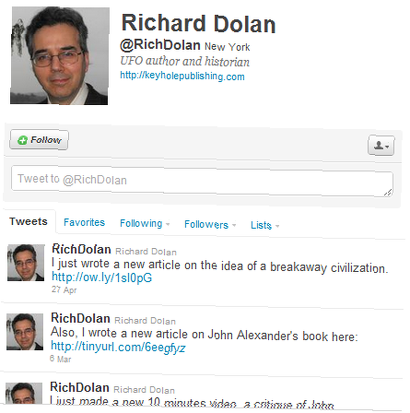Expand the Following dropdown
The image size is (410, 413).
pyautogui.click(x=145, y=223)
